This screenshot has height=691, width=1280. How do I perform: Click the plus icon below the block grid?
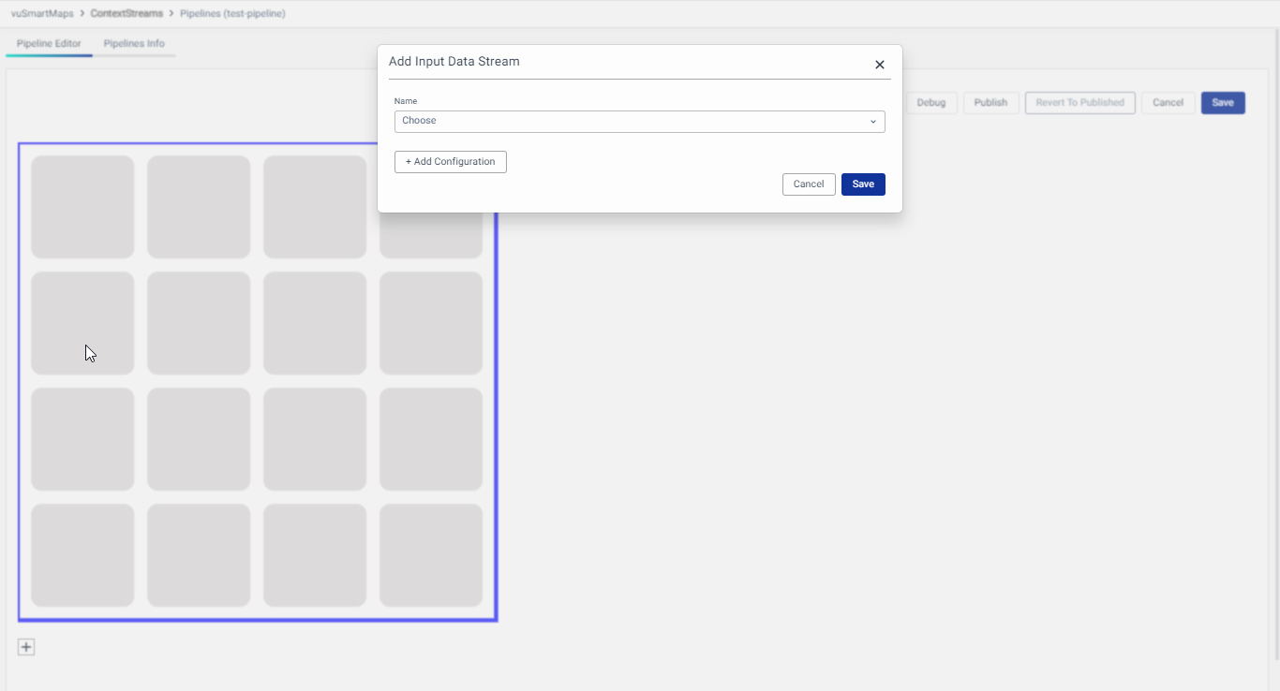pyautogui.click(x=26, y=647)
